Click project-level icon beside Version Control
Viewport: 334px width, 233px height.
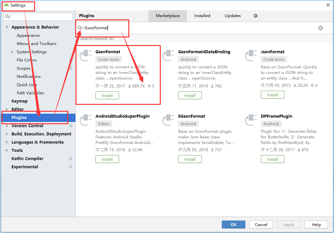[x=71, y=126]
